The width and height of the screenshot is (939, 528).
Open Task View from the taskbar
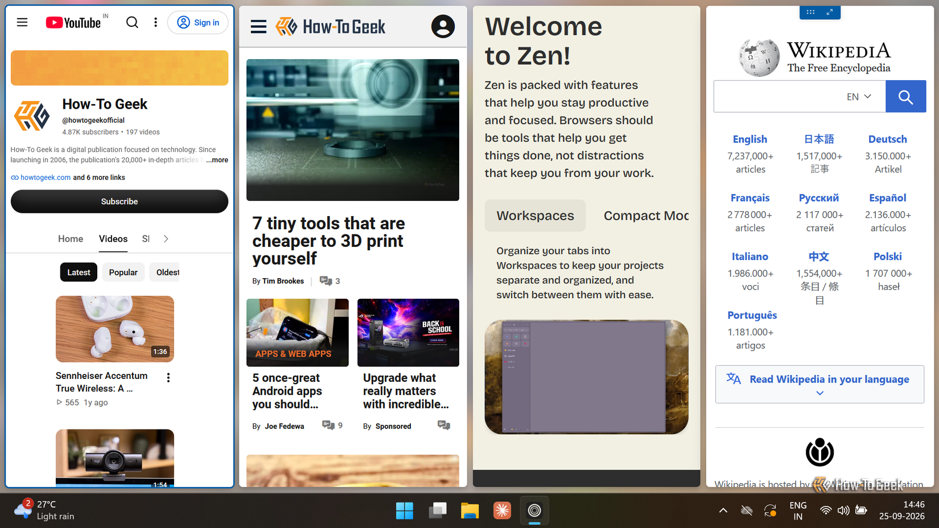pyautogui.click(x=438, y=511)
